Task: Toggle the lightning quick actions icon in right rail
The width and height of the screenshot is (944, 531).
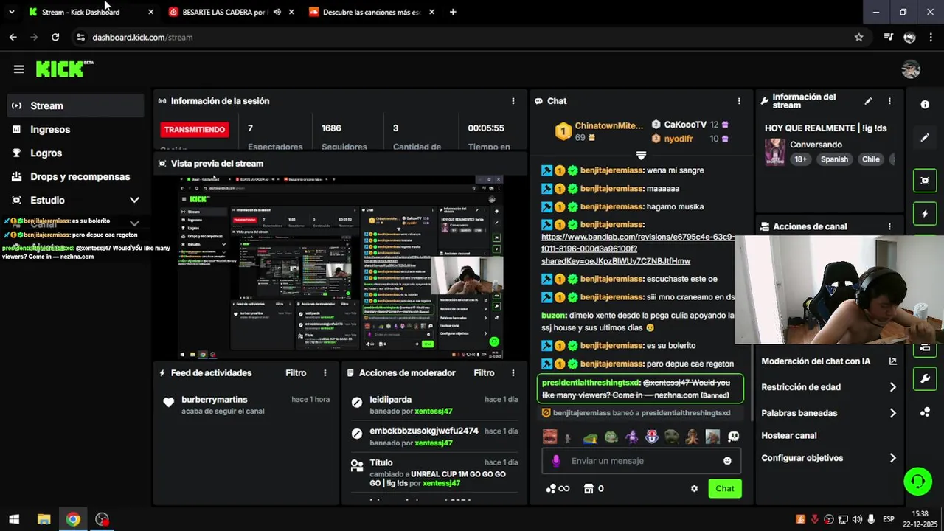Action: click(925, 214)
